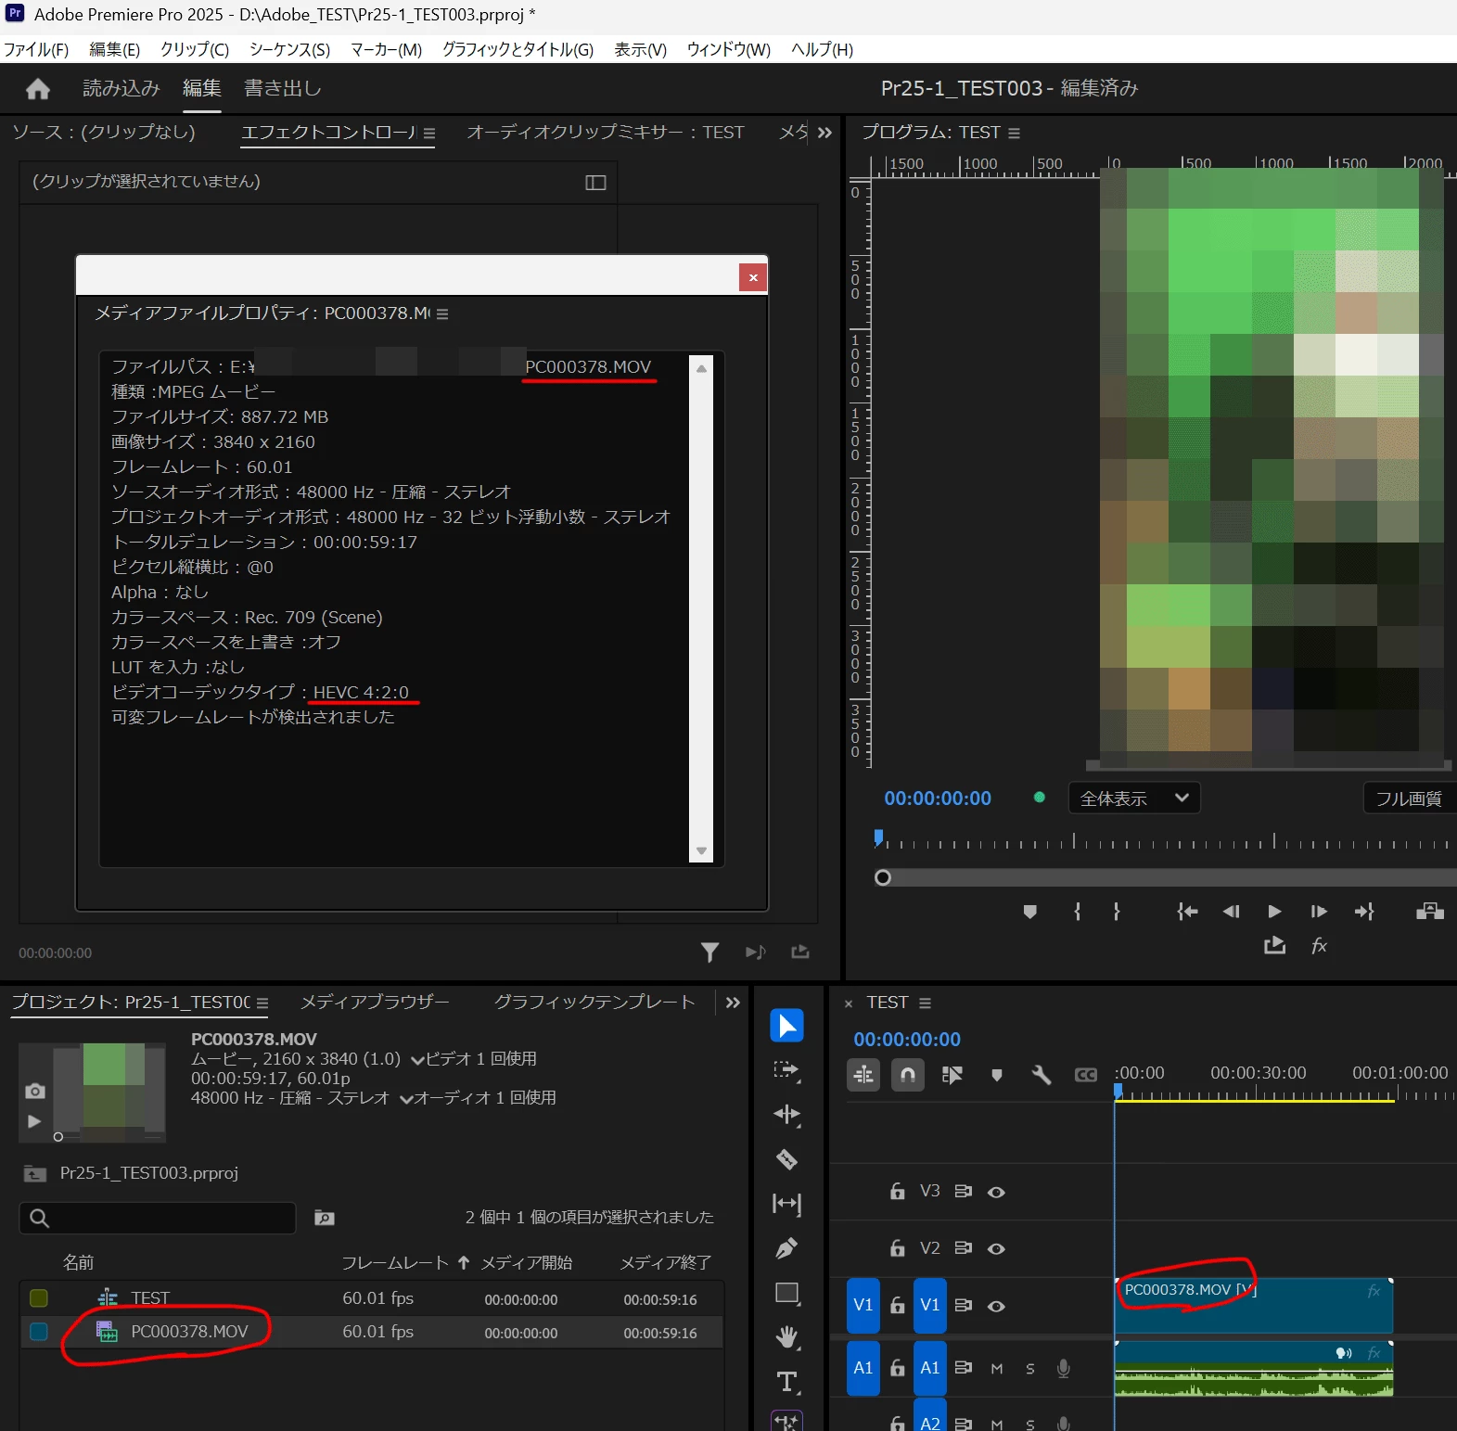
Task: Open new bin search folder icon
Action: click(x=324, y=1218)
